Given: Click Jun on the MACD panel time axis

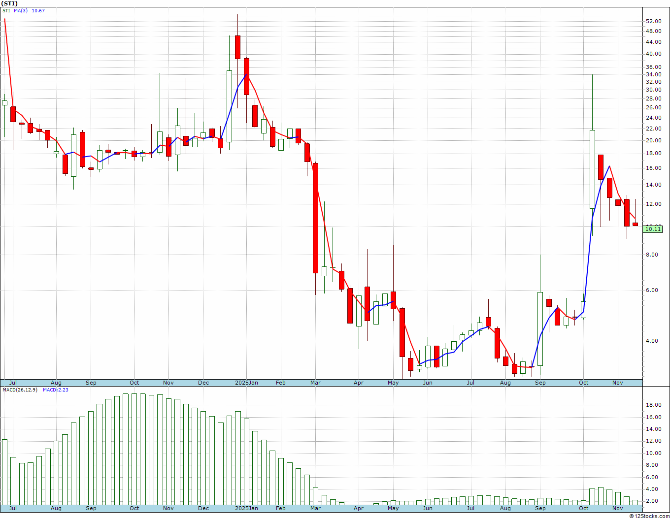Looking at the screenshot, I should 428,508.
